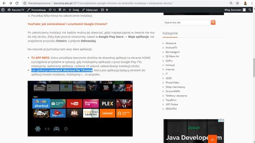The height and width of the screenshot is (143, 255).
Task: View 23 comments in admin bar
Action: 62,10
